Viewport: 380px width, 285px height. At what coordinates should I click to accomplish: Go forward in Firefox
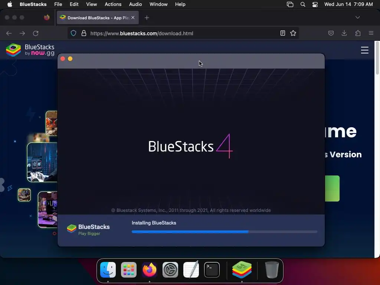tap(22, 33)
